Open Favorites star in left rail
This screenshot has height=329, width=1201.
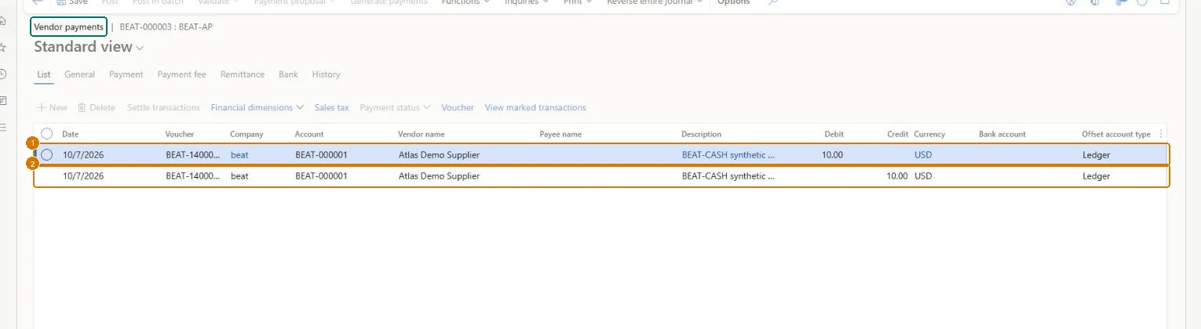tap(2, 47)
